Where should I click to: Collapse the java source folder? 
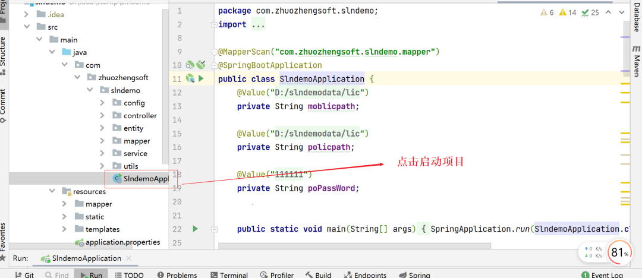52,52
